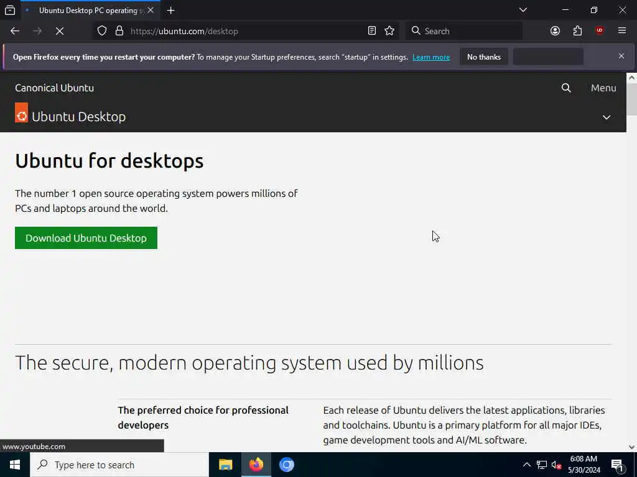637x477 pixels.
Task: Expand the Ubuntu Desktop section chevron
Action: (607, 117)
